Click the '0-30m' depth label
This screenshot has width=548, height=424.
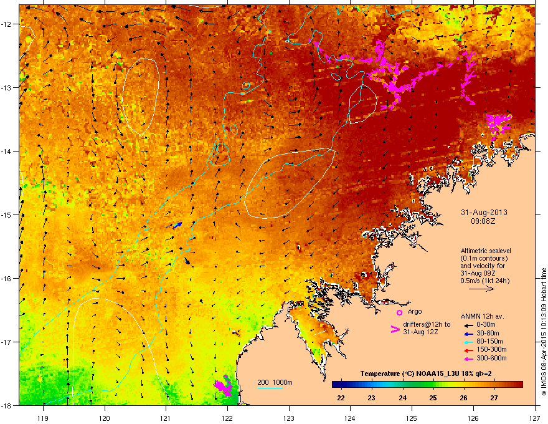point(486,325)
